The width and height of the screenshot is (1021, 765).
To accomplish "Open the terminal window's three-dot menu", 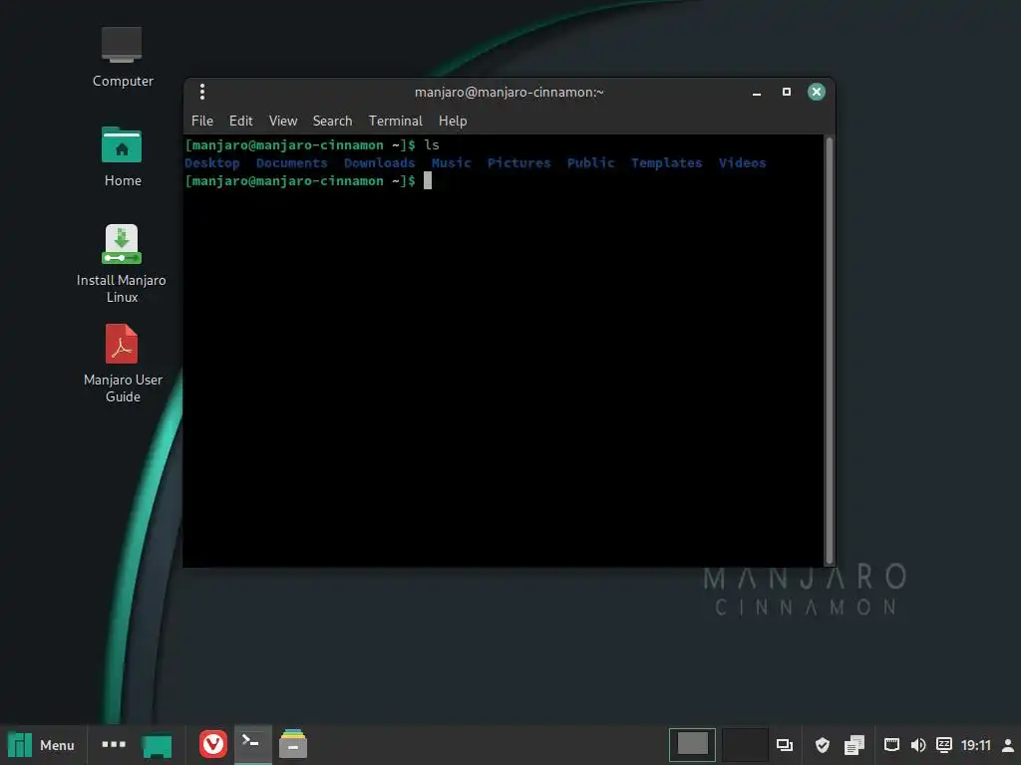I will 202,92.
